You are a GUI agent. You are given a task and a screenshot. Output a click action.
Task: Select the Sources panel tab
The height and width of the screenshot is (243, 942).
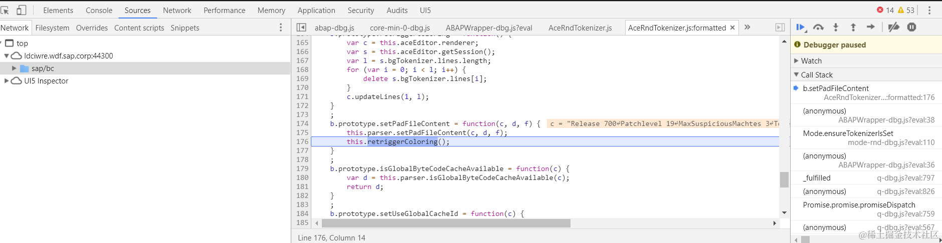tap(137, 10)
